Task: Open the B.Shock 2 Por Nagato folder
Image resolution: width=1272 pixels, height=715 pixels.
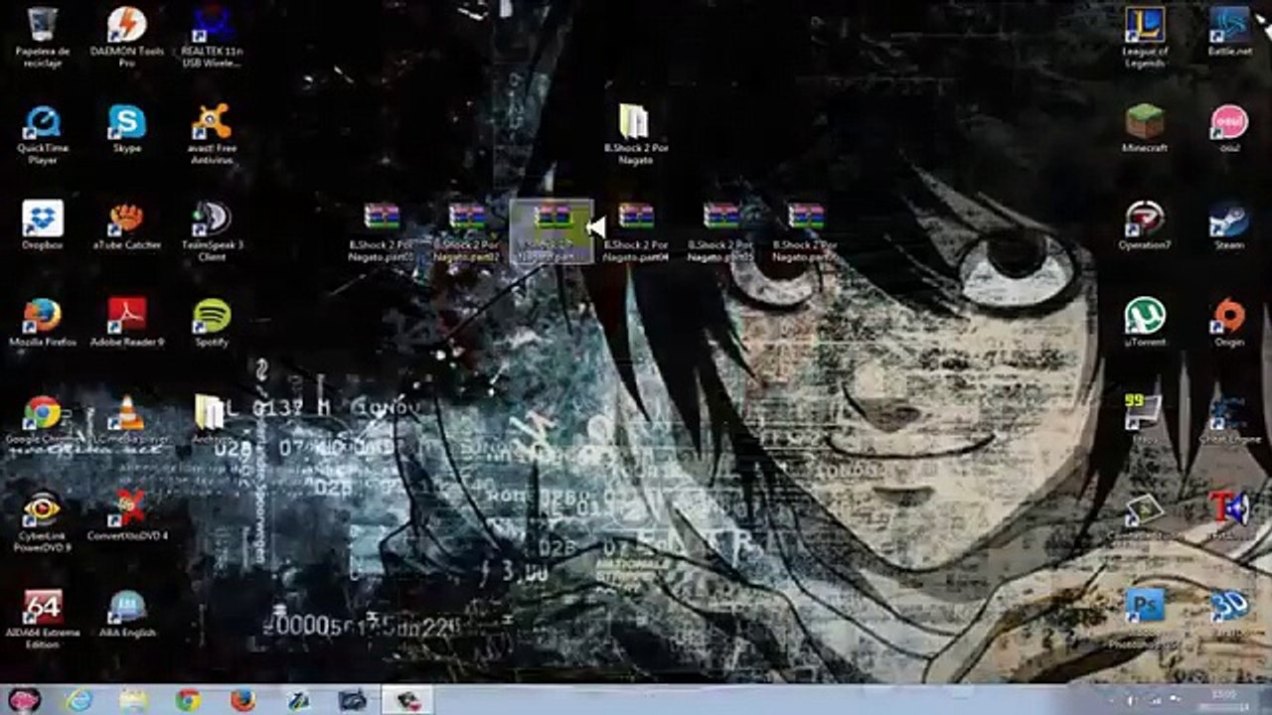Action: tap(636, 134)
